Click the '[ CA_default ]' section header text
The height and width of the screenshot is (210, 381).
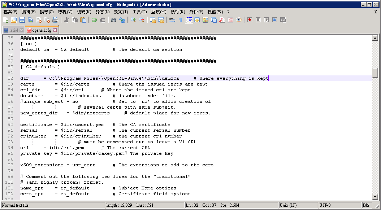pyautogui.click(x=40, y=67)
